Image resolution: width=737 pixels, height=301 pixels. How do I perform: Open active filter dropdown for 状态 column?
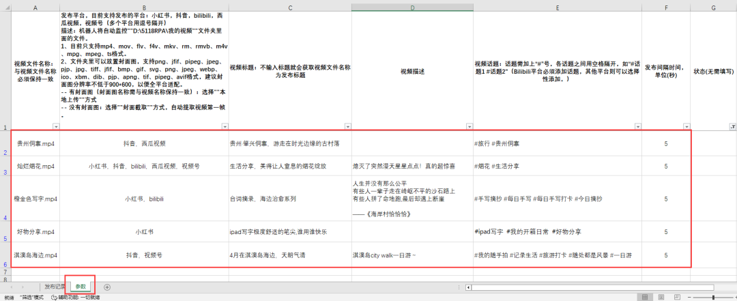[x=733, y=126]
